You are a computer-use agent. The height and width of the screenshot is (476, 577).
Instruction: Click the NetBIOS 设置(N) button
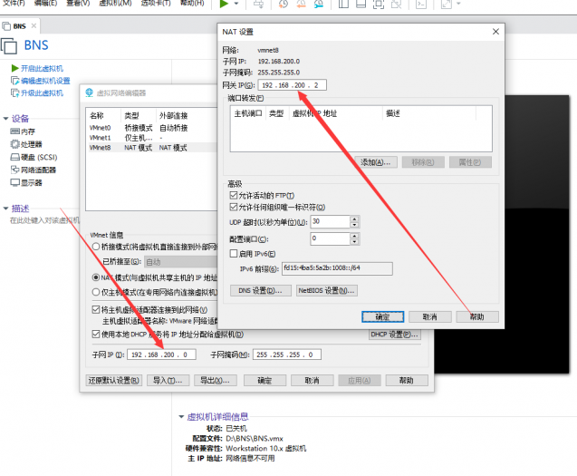pyautogui.click(x=327, y=291)
